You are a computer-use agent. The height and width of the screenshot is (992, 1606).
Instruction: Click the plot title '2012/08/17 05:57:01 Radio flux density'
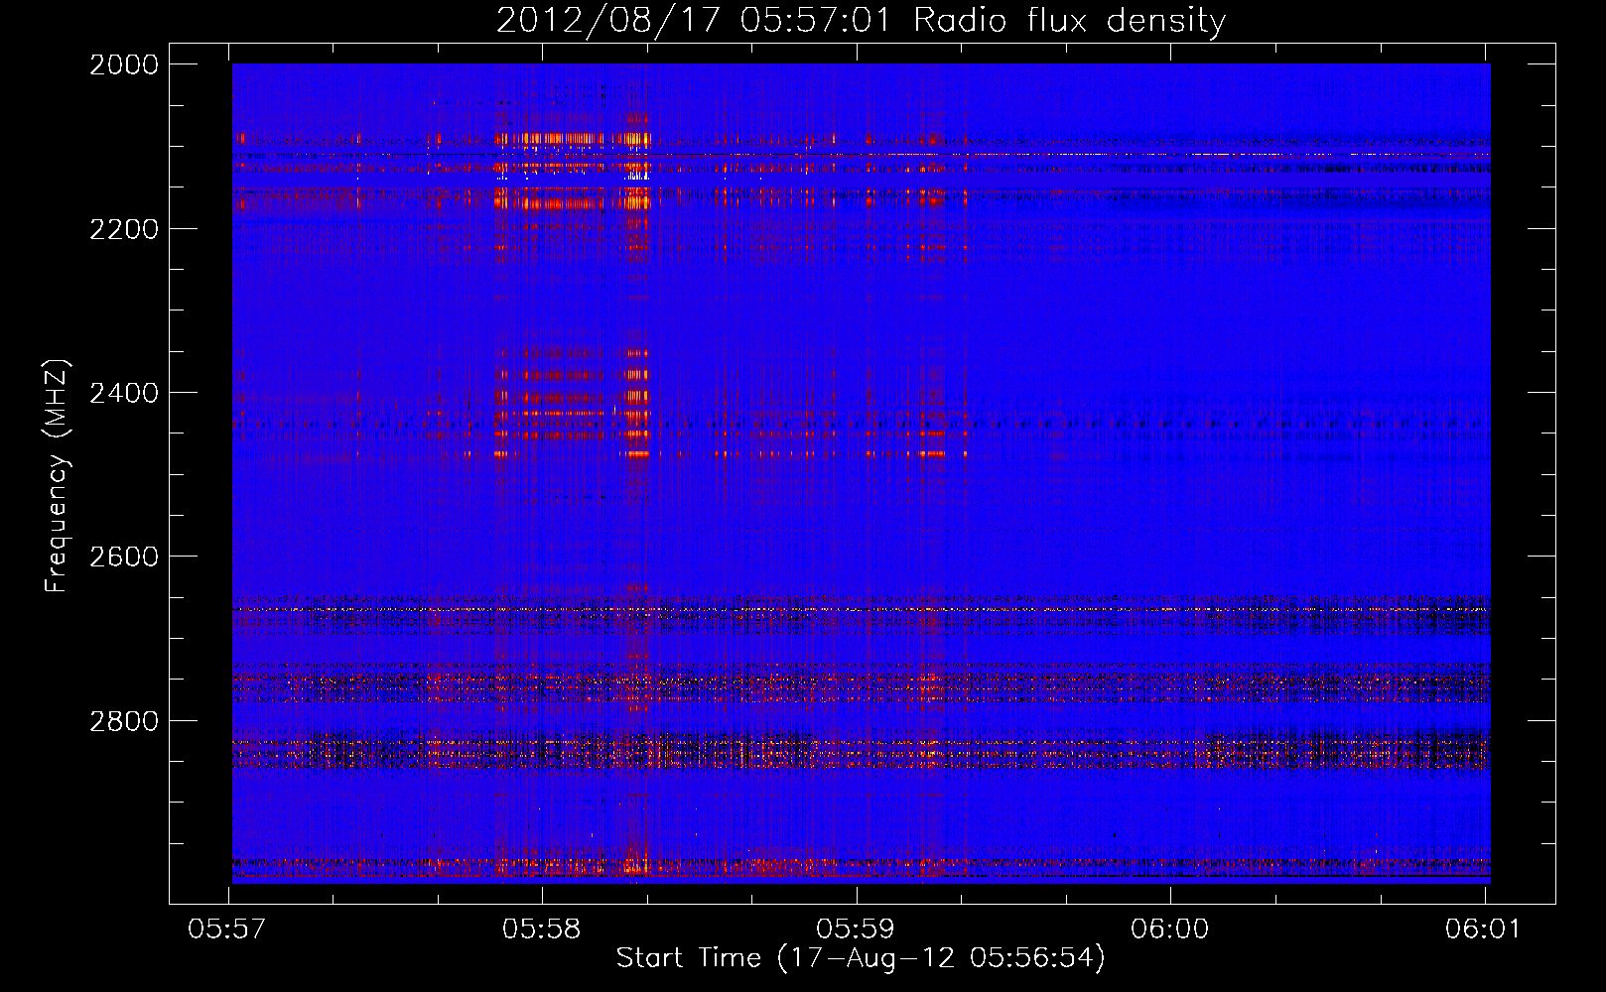[861, 20]
